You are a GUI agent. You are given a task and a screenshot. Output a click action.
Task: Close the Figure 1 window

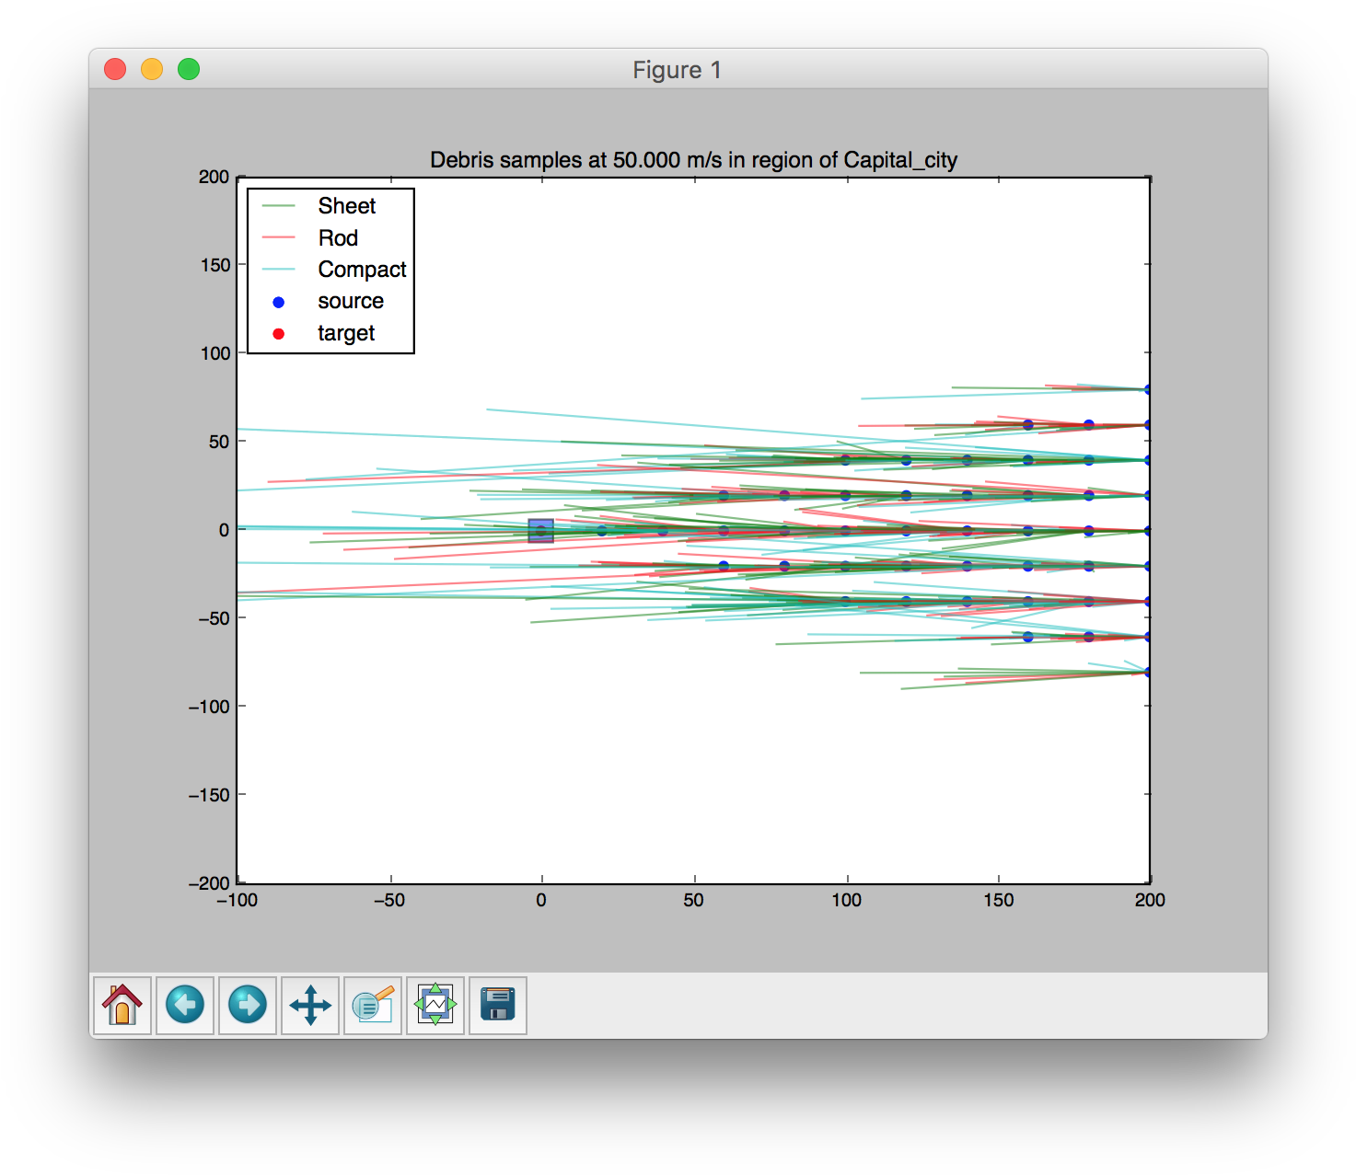point(115,69)
